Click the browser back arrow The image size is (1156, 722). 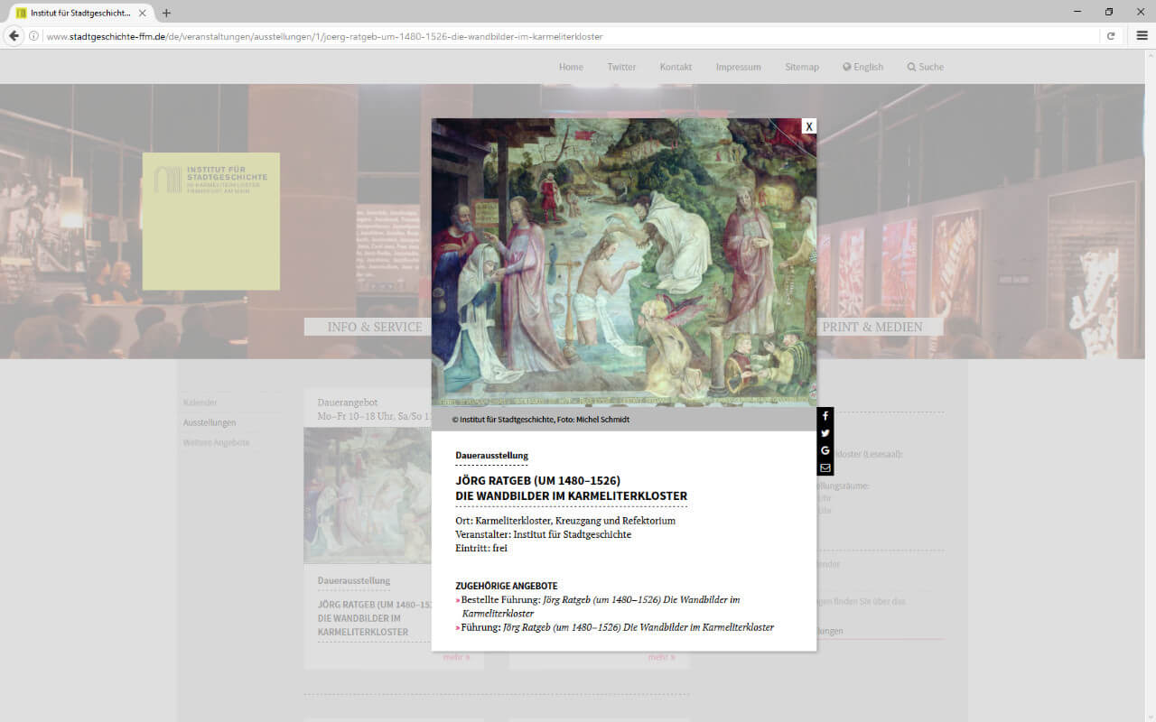click(x=14, y=36)
